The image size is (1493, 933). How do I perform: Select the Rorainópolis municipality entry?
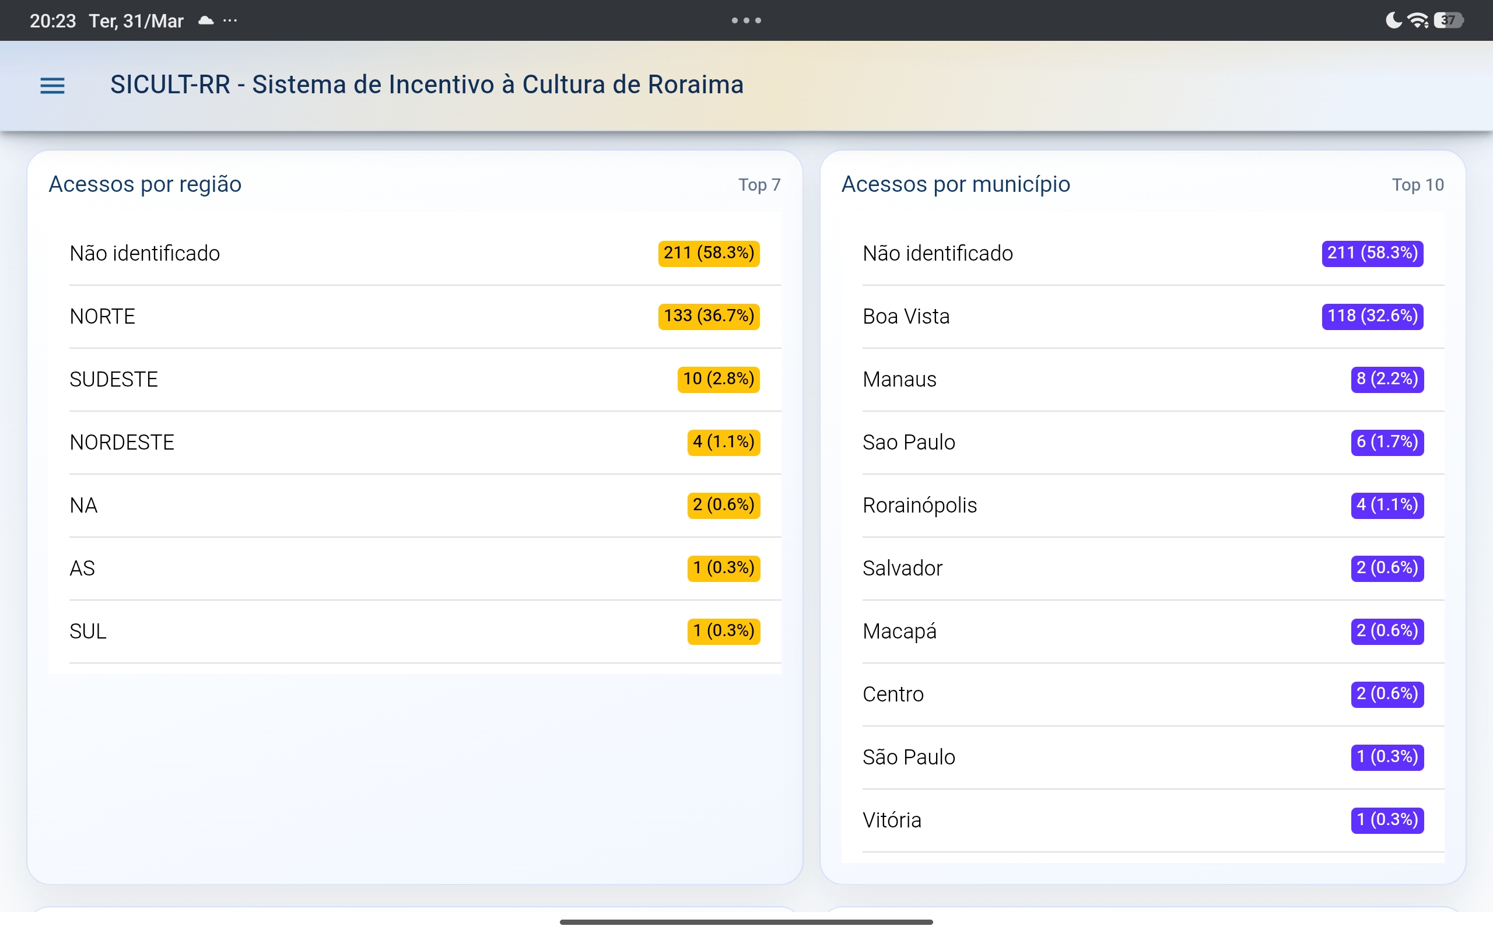(919, 505)
